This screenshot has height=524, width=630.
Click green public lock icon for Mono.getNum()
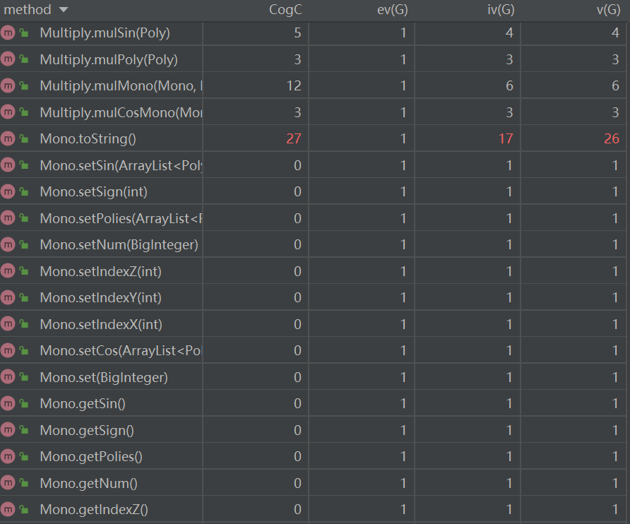(24, 483)
